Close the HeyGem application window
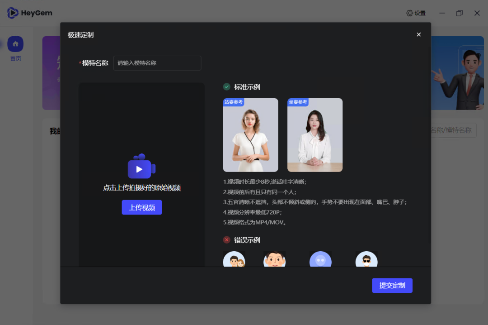488x325 pixels. click(x=477, y=13)
